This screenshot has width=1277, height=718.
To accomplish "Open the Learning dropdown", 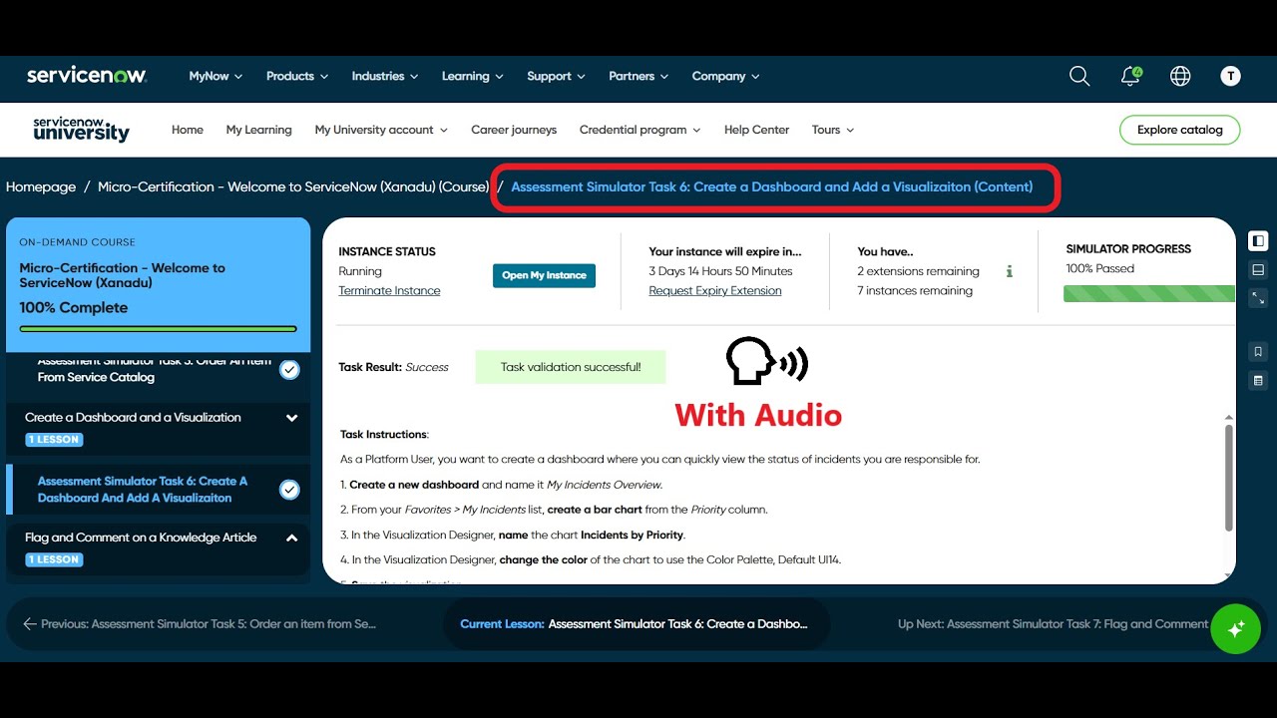I will pyautogui.click(x=473, y=76).
